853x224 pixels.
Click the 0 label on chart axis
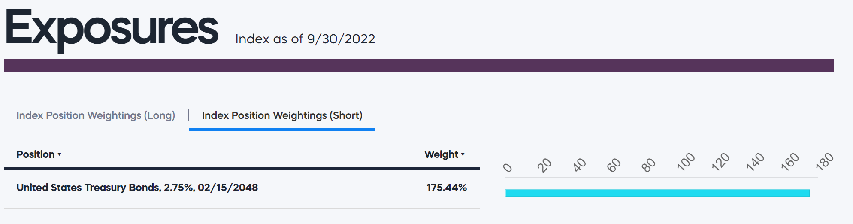pos(508,167)
